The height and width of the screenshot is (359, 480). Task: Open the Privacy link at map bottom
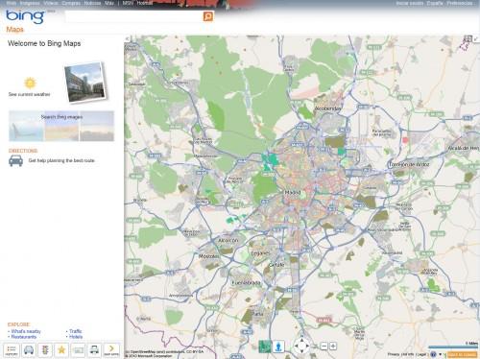point(393,354)
